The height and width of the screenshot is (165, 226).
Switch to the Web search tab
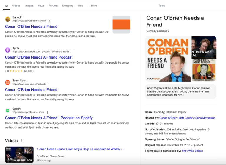click(x=80, y=6)
